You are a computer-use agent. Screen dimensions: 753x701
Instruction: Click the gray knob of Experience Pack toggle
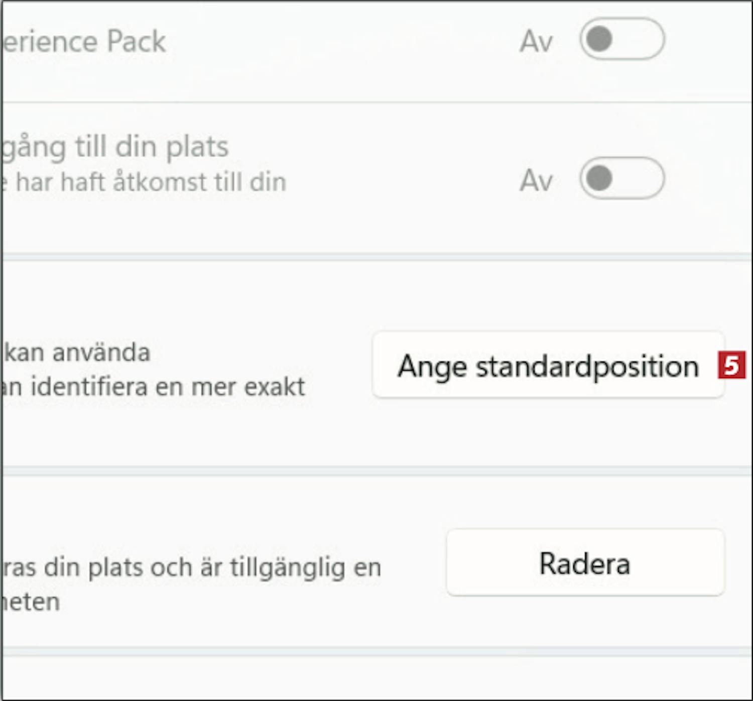(599, 39)
